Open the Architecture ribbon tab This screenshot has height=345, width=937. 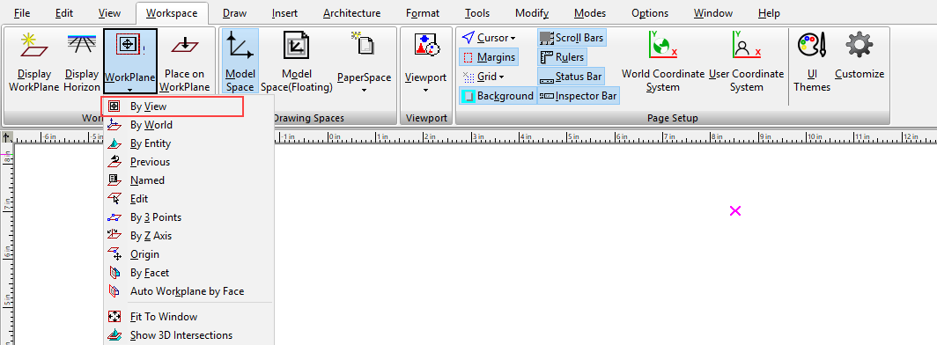click(352, 13)
